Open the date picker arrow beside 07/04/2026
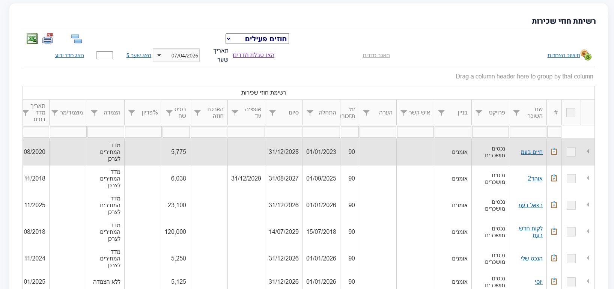This screenshot has height=289, width=614. [x=159, y=56]
